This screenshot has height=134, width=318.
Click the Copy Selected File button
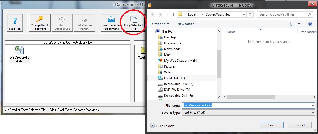[x=133, y=23]
